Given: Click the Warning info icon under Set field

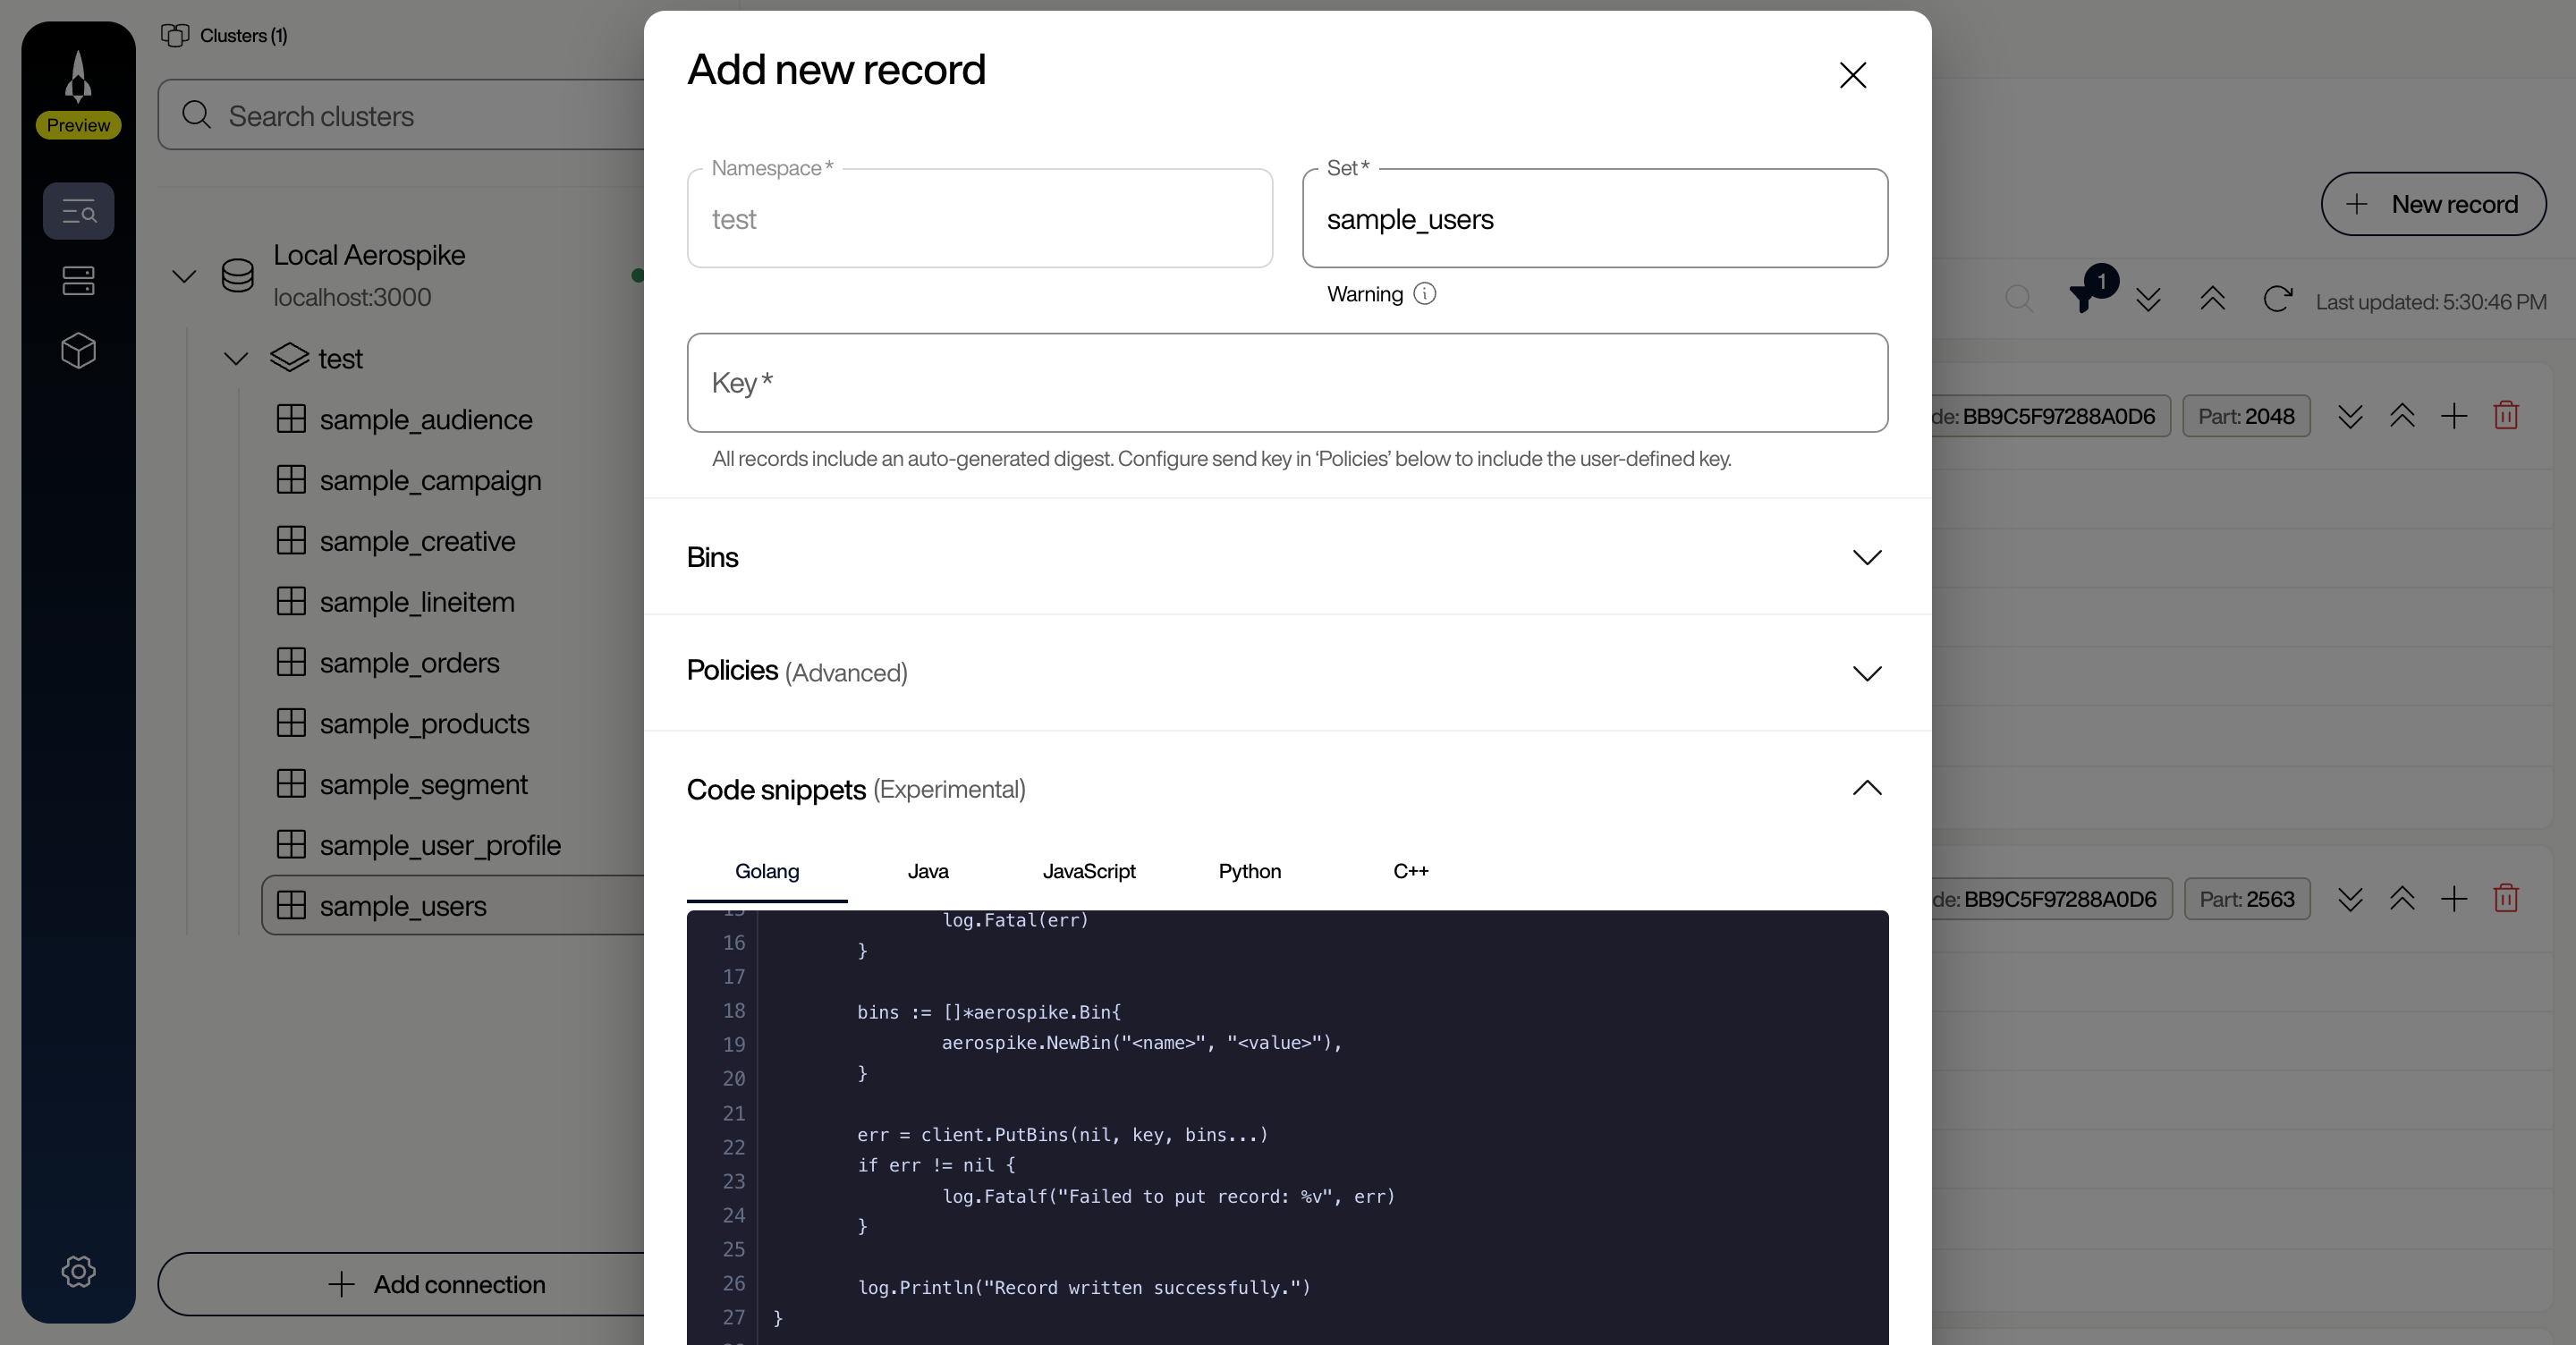Looking at the screenshot, I should 1424,293.
